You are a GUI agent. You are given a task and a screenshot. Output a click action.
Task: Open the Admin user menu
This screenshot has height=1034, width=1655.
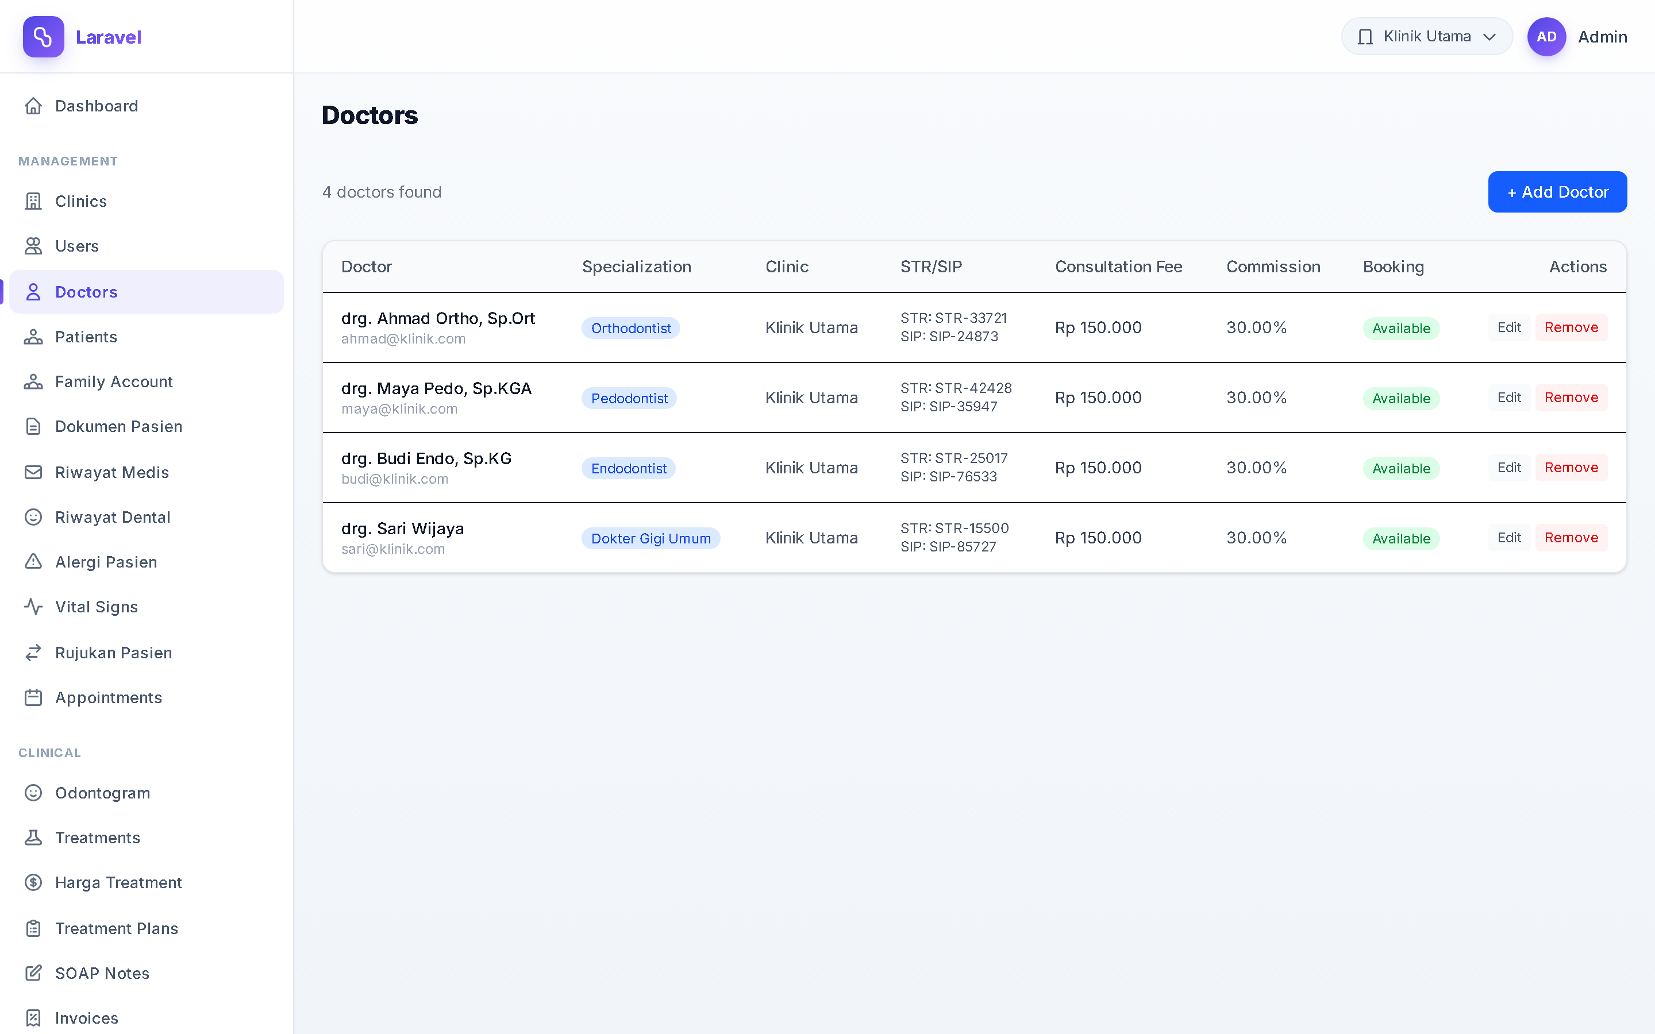(x=1577, y=37)
